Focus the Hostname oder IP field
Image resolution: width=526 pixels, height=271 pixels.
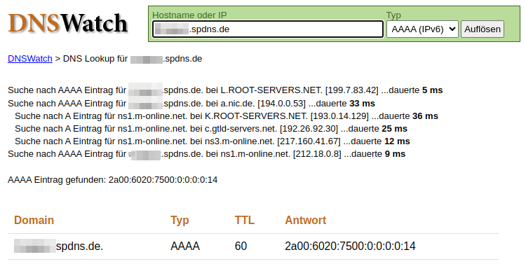[x=268, y=29]
